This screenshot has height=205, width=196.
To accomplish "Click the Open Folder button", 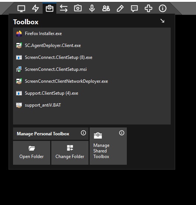I will click(32, 153).
